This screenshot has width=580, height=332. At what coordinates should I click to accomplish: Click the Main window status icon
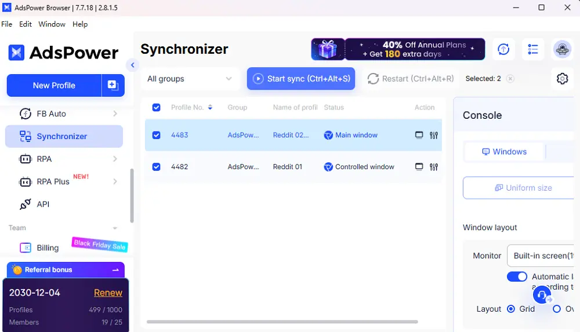click(x=328, y=136)
